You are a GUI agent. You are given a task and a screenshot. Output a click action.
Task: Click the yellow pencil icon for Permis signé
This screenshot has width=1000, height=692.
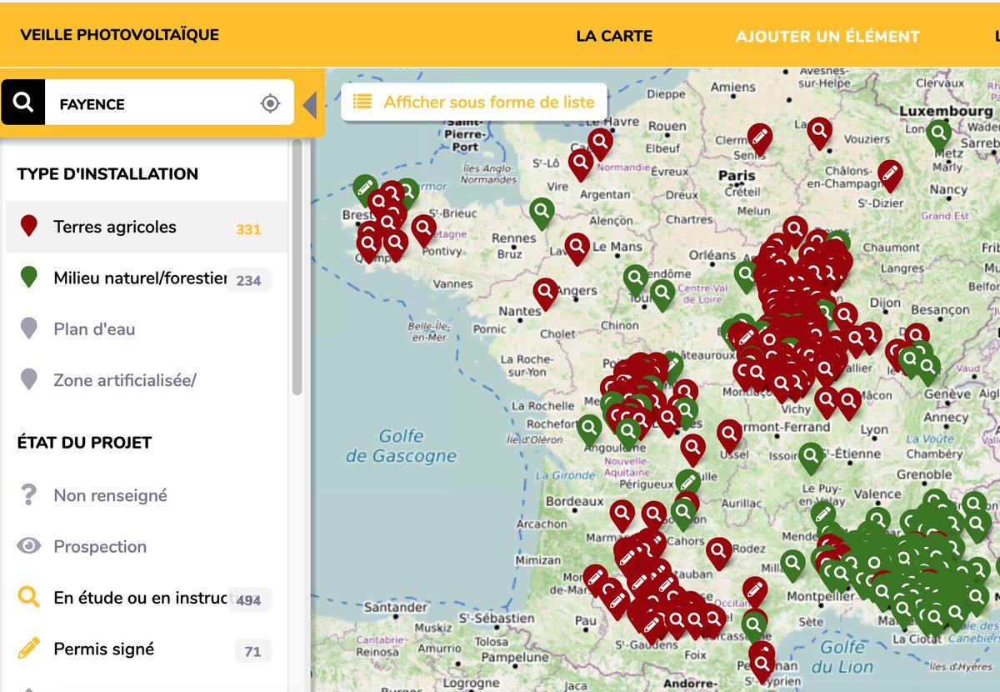[x=29, y=648]
